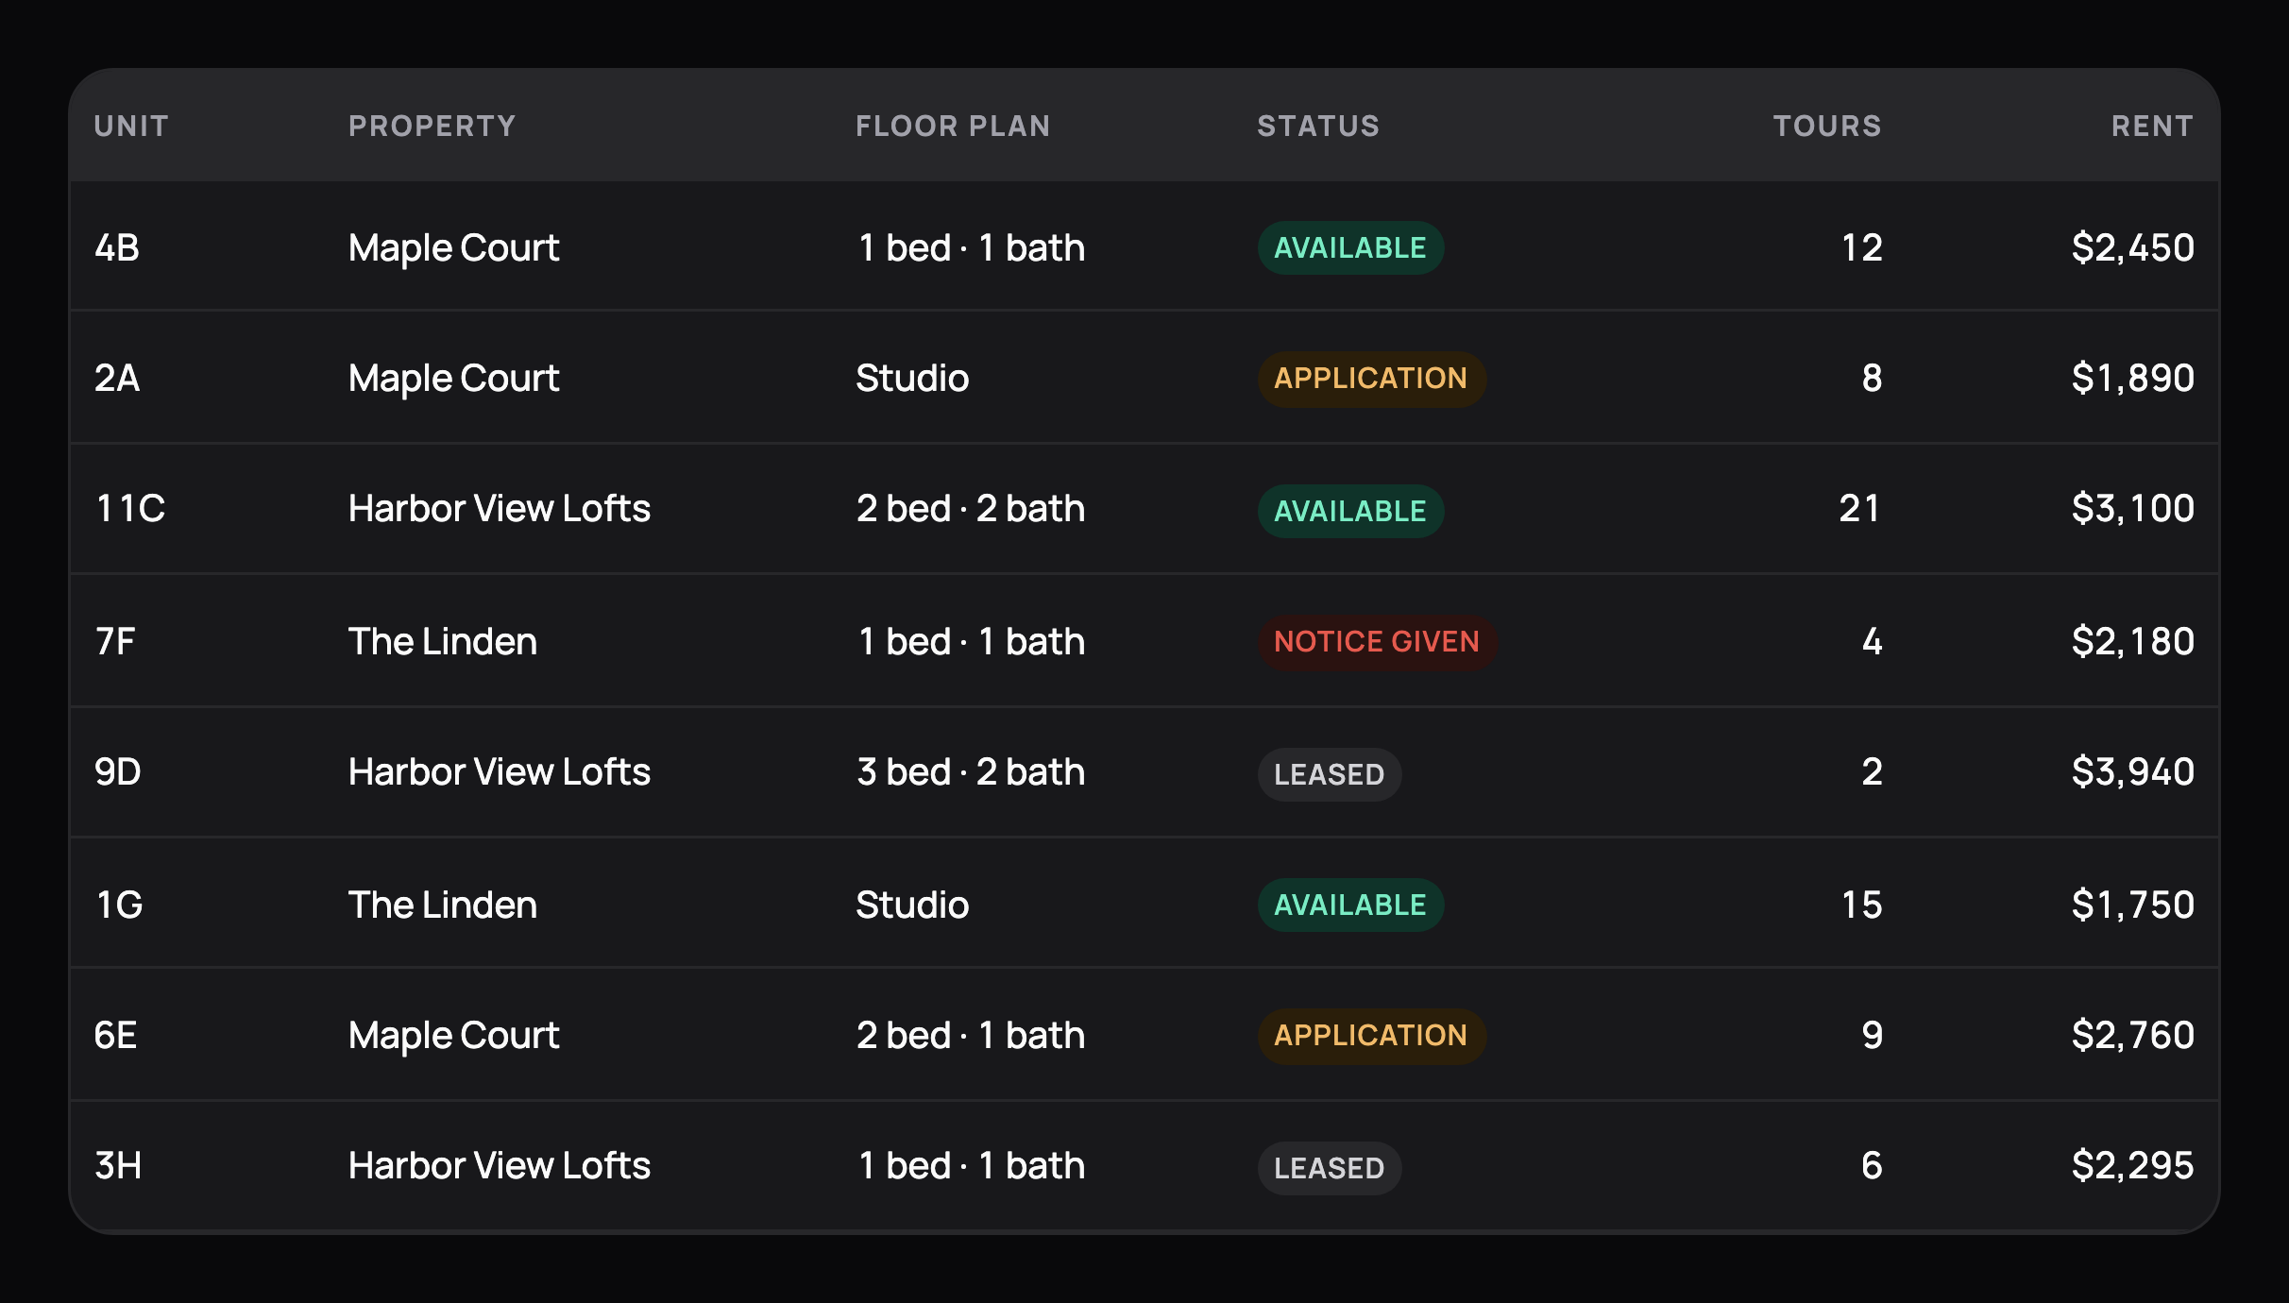
Task: Click rent value $2,450
Action: click(x=2132, y=247)
